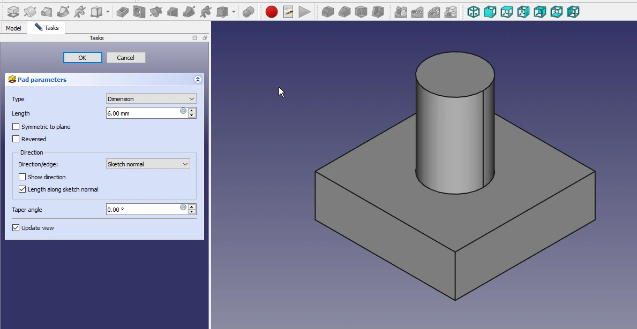Click the OK button
Viewport: 637px width, 329px height.
[83, 58]
